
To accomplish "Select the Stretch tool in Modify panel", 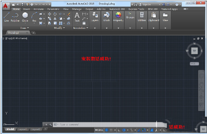I will coord(49,23).
